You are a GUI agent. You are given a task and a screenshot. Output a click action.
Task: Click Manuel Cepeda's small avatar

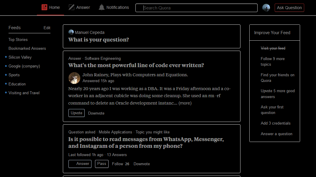point(71,32)
